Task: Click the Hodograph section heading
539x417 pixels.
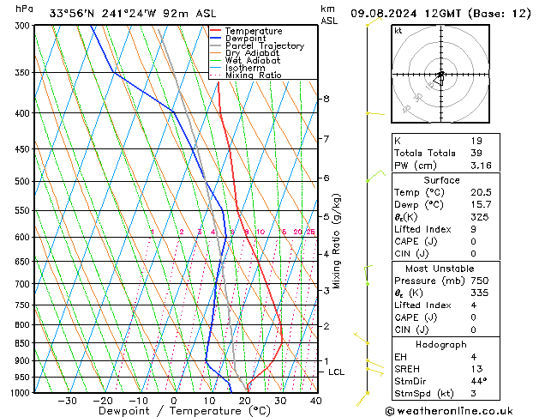Action: coord(441,345)
